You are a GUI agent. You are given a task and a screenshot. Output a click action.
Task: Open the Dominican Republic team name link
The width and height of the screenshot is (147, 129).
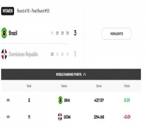click(23, 54)
